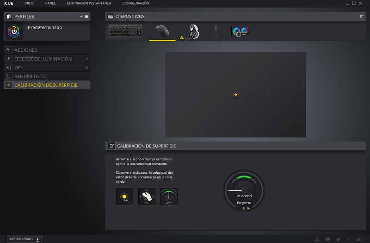Select the white headset device icon

(x=192, y=31)
